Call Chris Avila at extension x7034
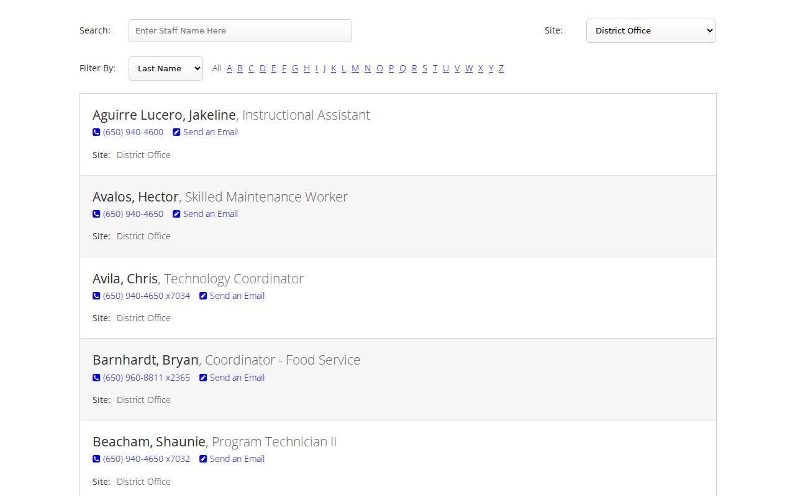Viewport: 795px width, 496px height. 147,296
